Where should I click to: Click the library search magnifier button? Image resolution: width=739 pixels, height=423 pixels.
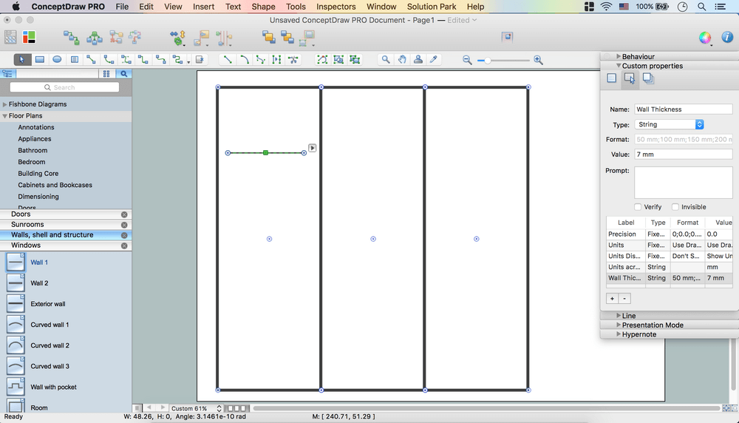(124, 74)
